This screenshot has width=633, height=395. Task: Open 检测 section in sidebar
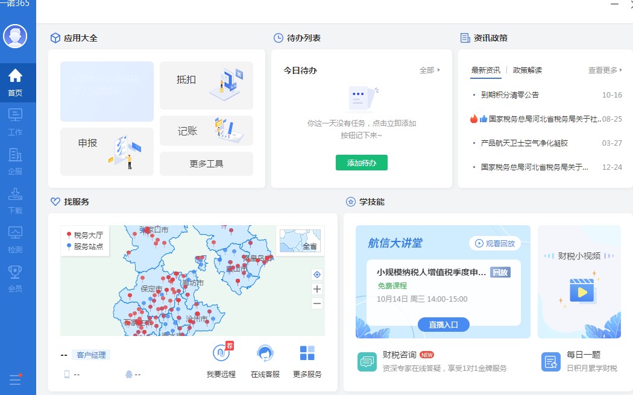15,240
